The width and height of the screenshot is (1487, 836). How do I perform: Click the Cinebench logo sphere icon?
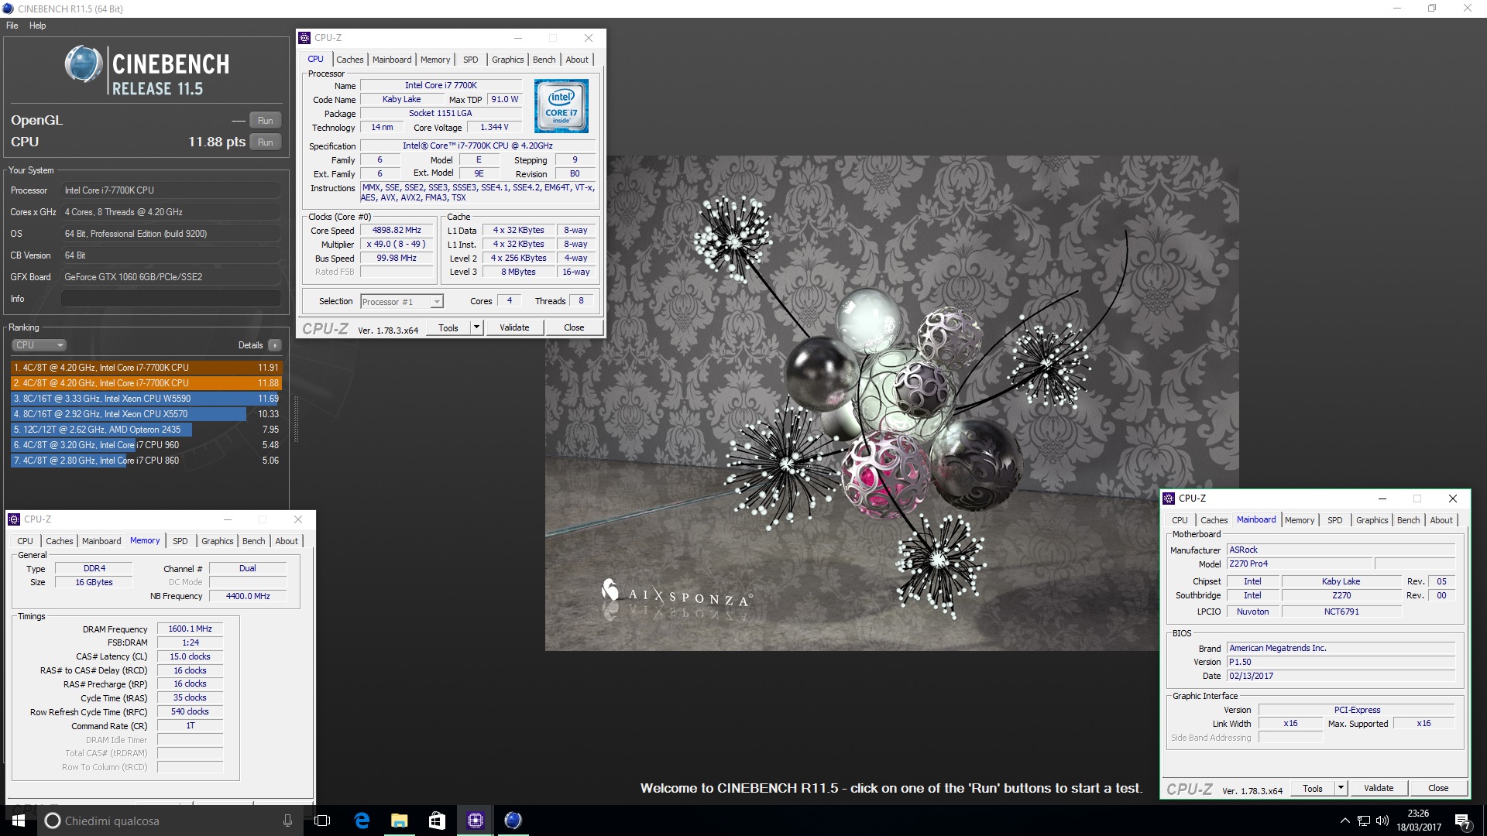point(84,64)
